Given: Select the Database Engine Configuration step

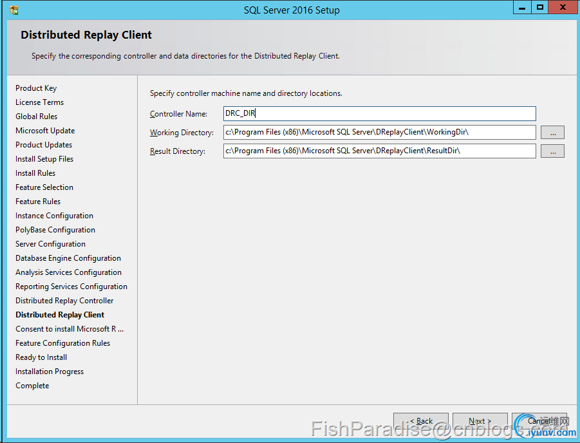Looking at the screenshot, I should pyautogui.click(x=68, y=258).
